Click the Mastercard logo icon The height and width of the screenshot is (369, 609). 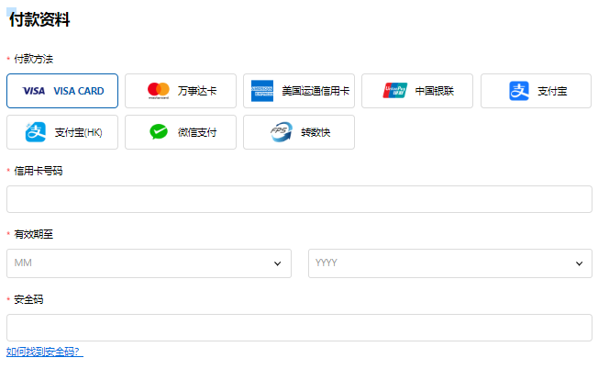pyautogui.click(x=159, y=91)
